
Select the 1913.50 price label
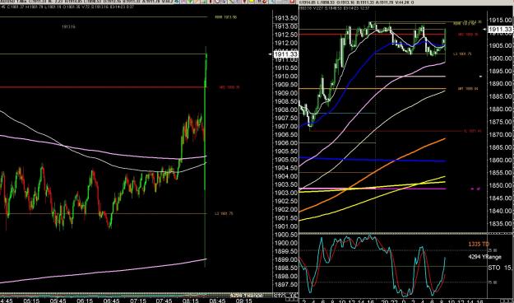pos(286,17)
